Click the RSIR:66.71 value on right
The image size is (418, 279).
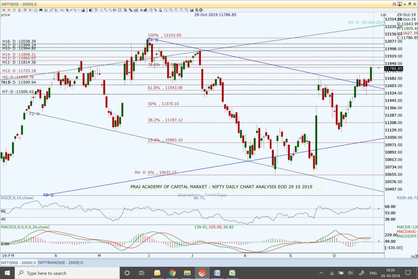click(x=407, y=198)
